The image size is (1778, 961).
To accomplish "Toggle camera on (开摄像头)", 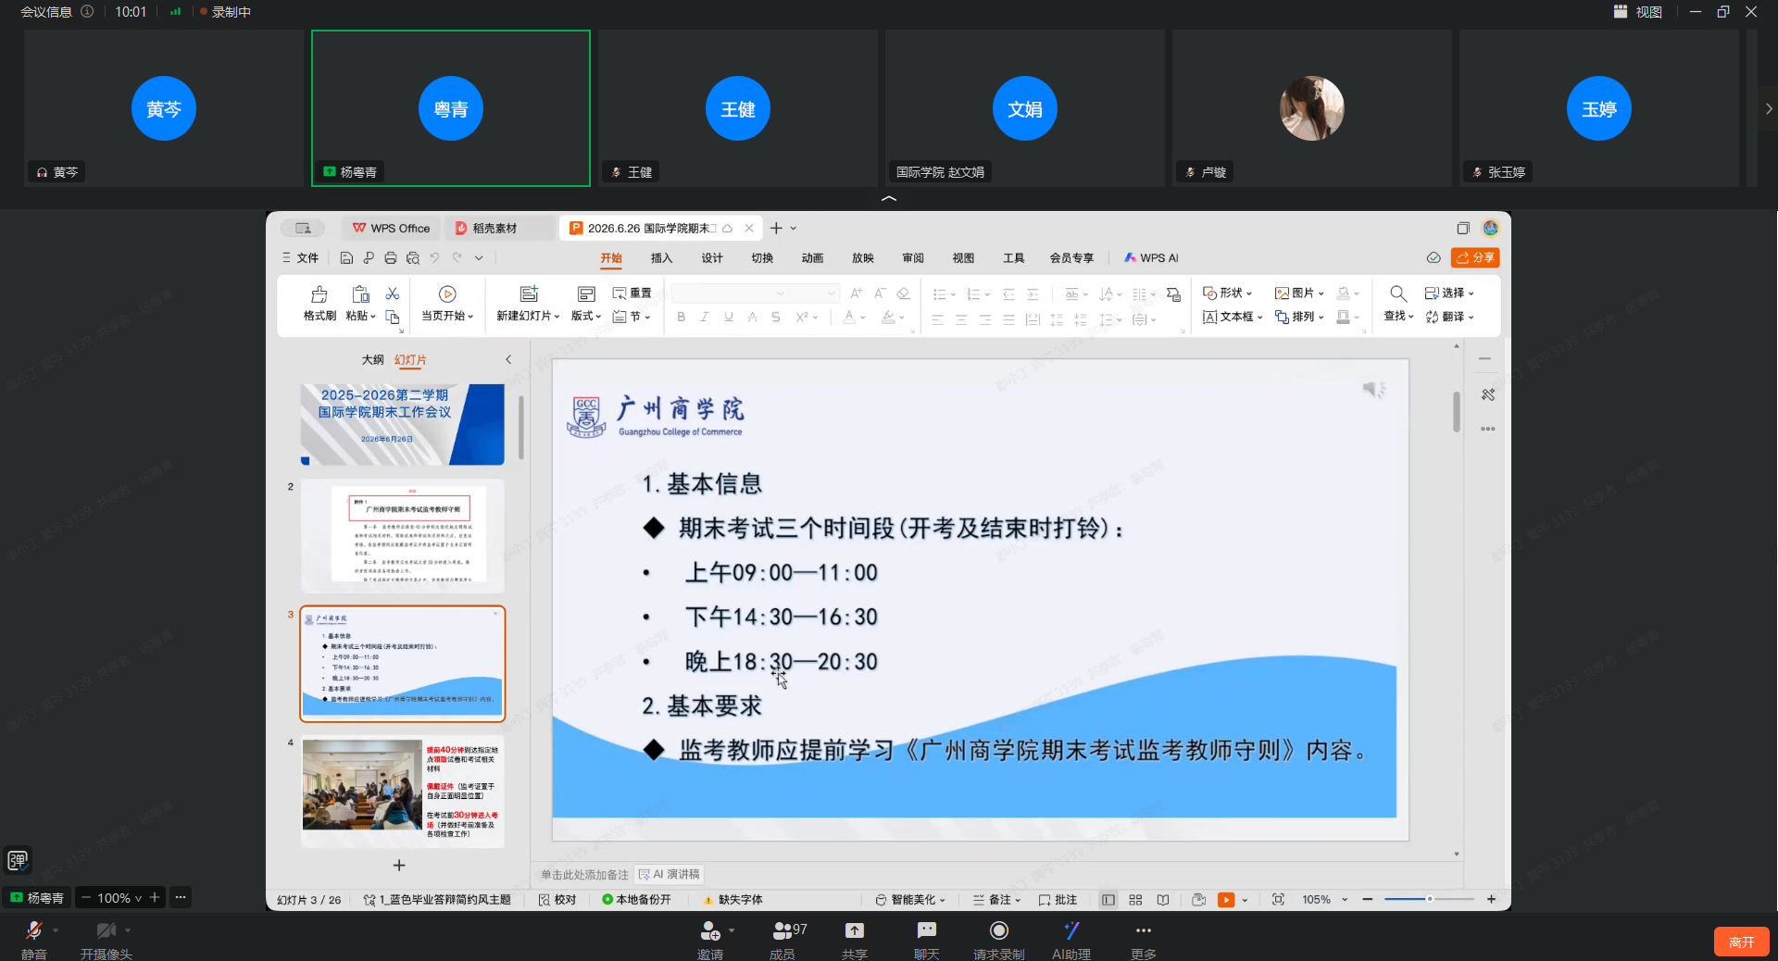I will pyautogui.click(x=106, y=930).
